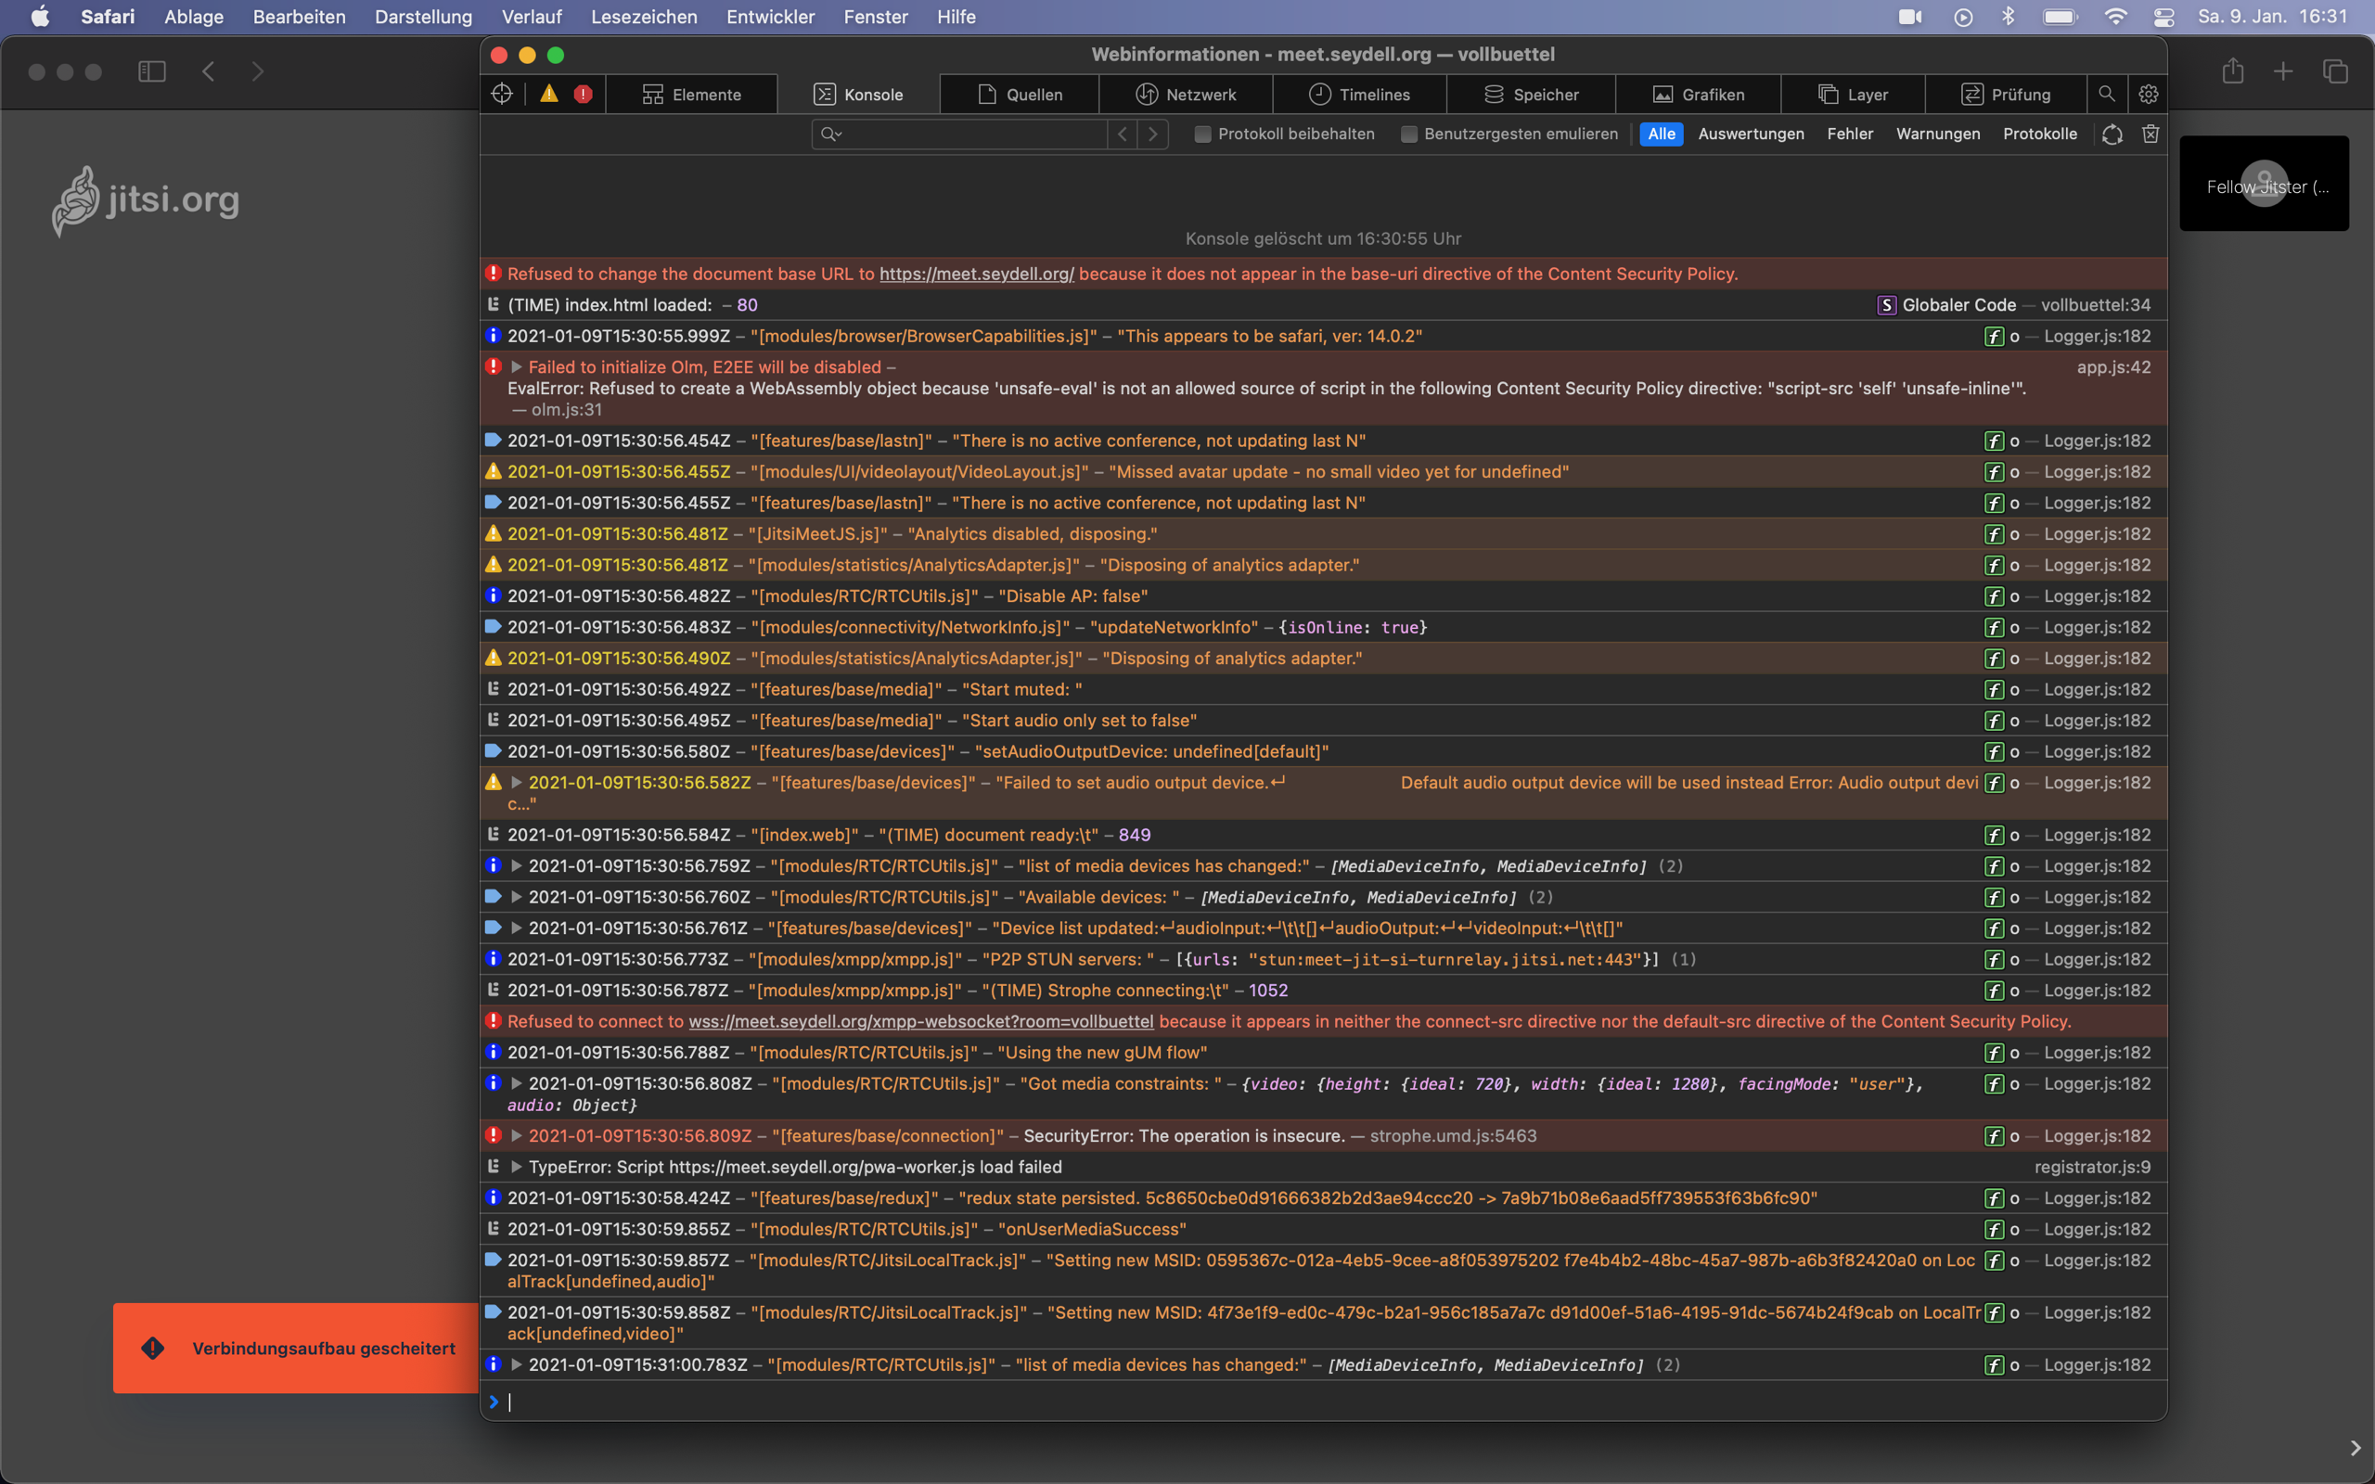The height and width of the screenshot is (1484, 2375).
Task: Clear console with the trash icon
Action: pyautogui.click(x=2150, y=134)
